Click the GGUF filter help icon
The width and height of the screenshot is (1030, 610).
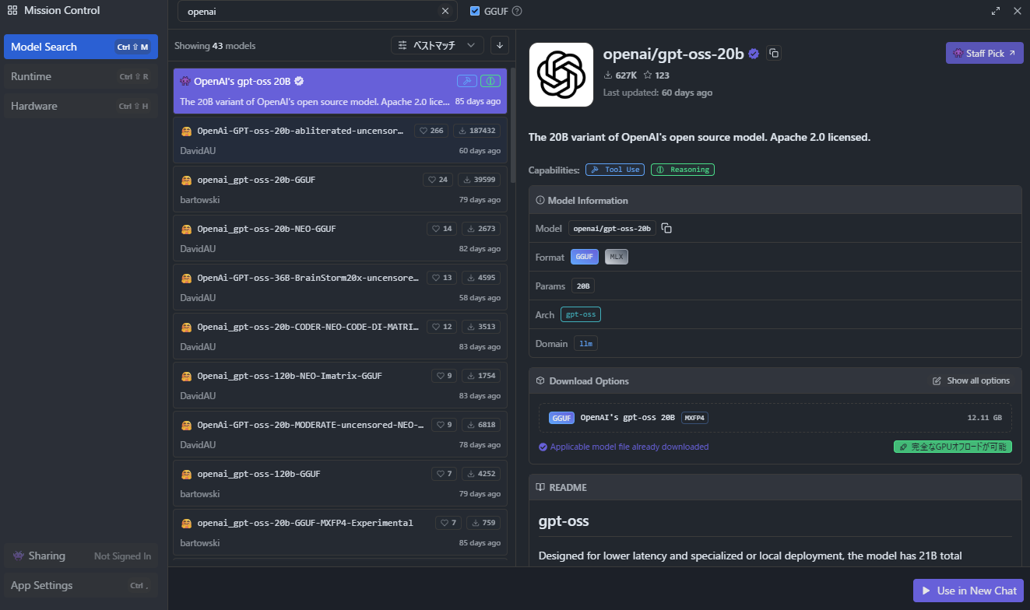(x=517, y=11)
